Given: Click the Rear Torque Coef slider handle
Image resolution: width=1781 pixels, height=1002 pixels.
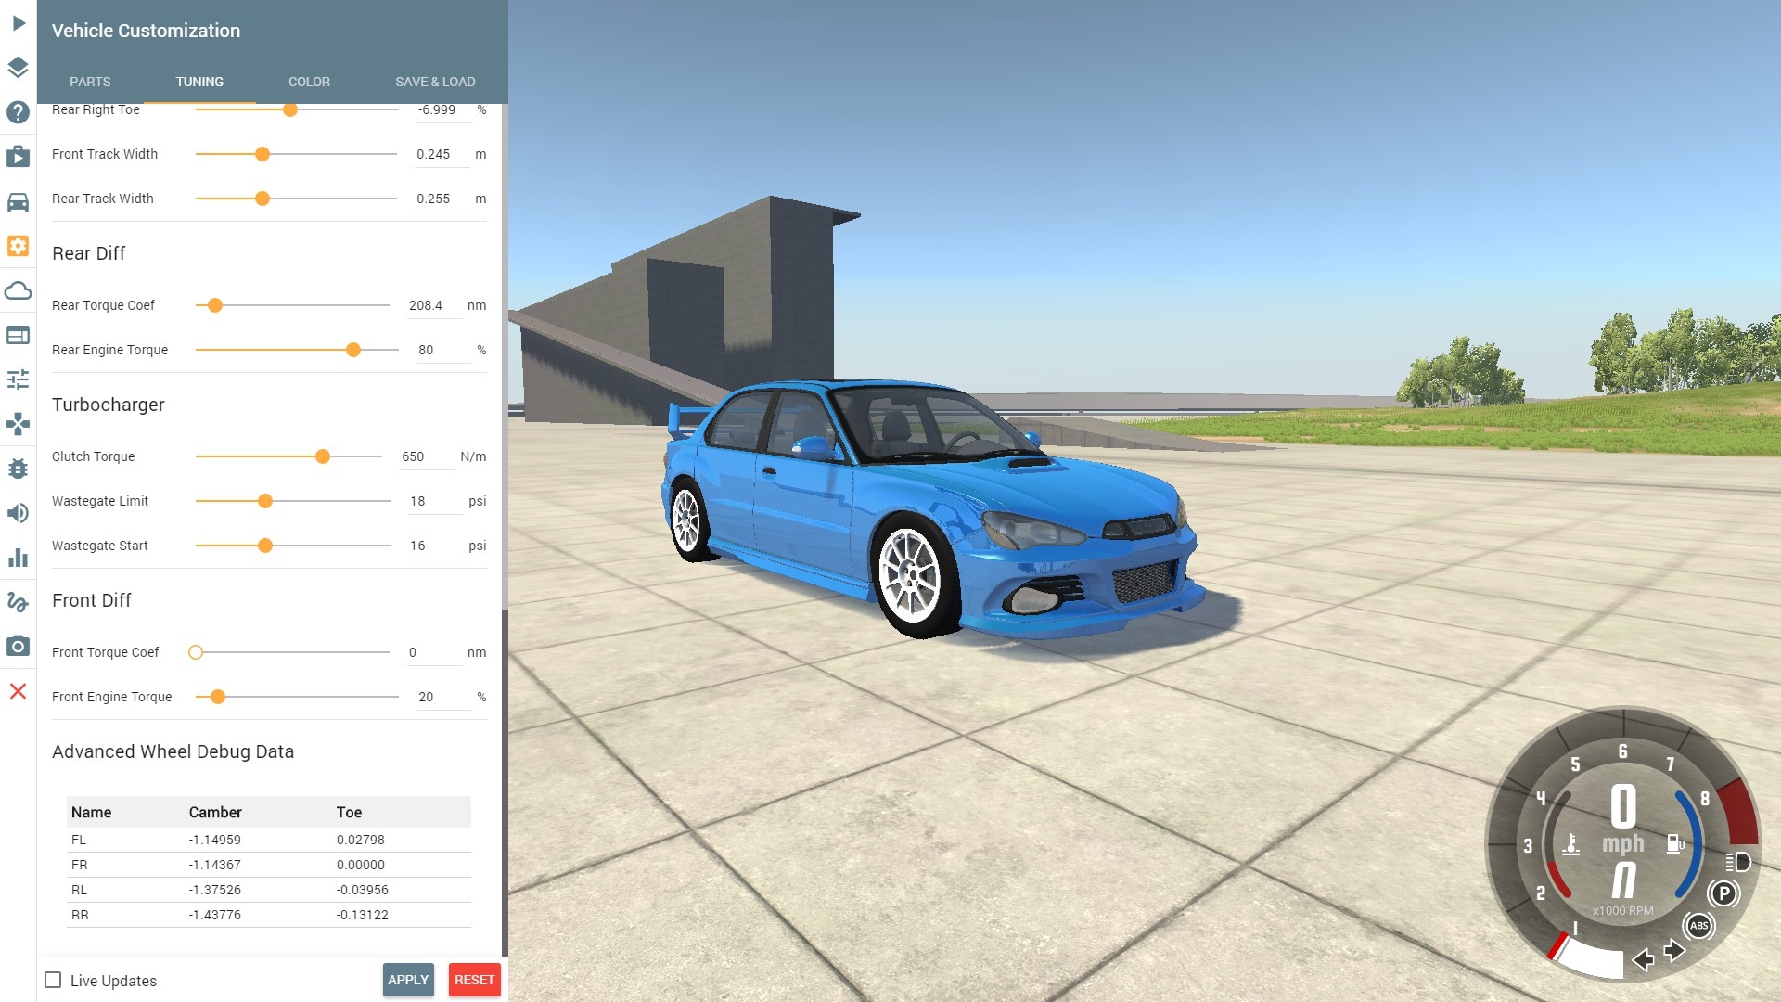Looking at the screenshot, I should pyautogui.click(x=215, y=305).
